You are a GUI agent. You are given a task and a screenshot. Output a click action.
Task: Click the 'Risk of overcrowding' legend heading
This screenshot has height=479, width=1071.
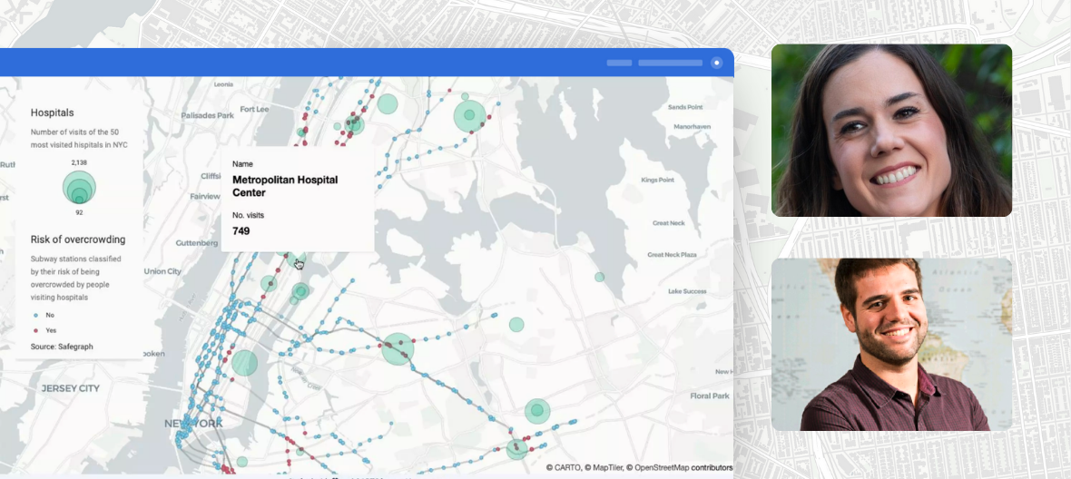pos(78,239)
